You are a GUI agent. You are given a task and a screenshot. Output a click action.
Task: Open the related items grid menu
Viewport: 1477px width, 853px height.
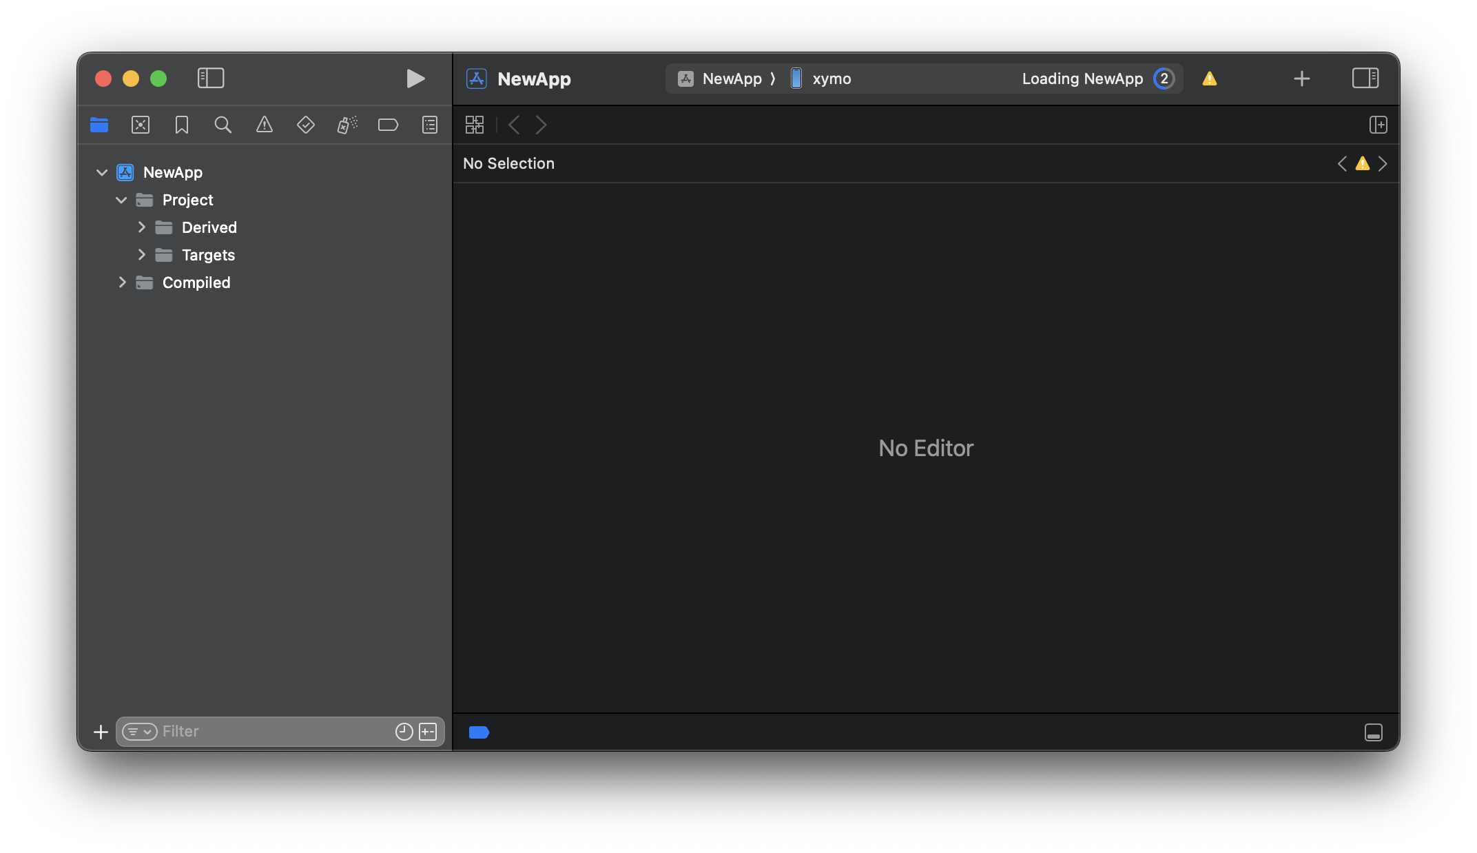[475, 125]
